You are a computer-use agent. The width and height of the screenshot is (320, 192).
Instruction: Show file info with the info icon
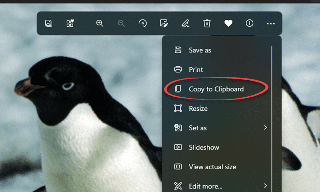click(249, 23)
